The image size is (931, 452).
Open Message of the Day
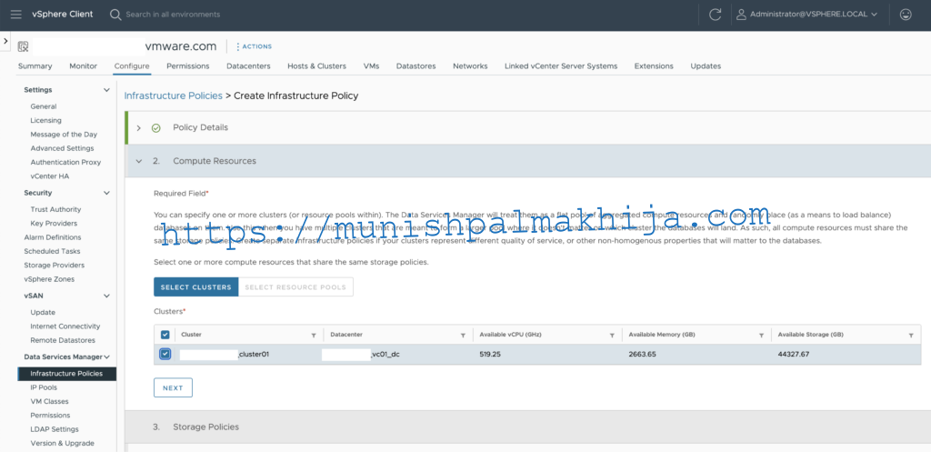pos(64,135)
